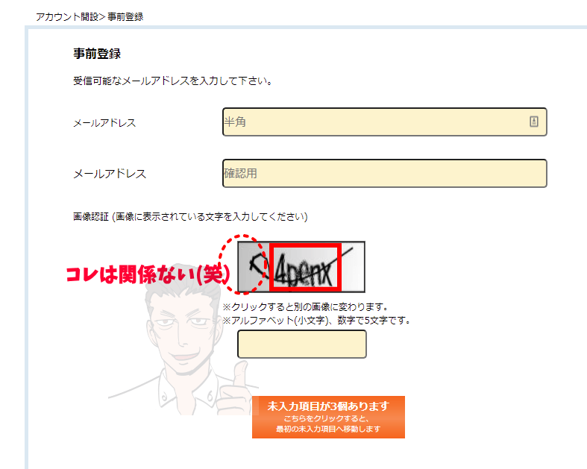Click the first メールアドレス label
The image size is (587, 469).
click(104, 123)
